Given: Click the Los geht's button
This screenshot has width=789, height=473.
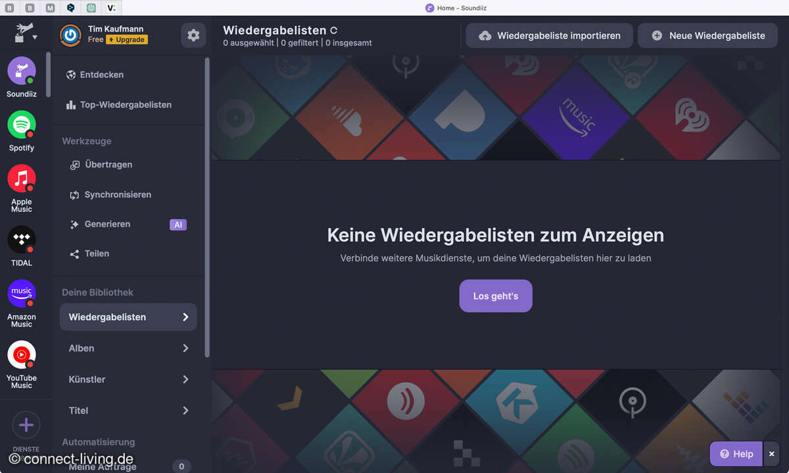Looking at the screenshot, I should point(496,296).
